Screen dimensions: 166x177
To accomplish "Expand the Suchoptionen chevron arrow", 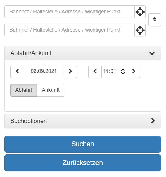I will [x=153, y=121].
